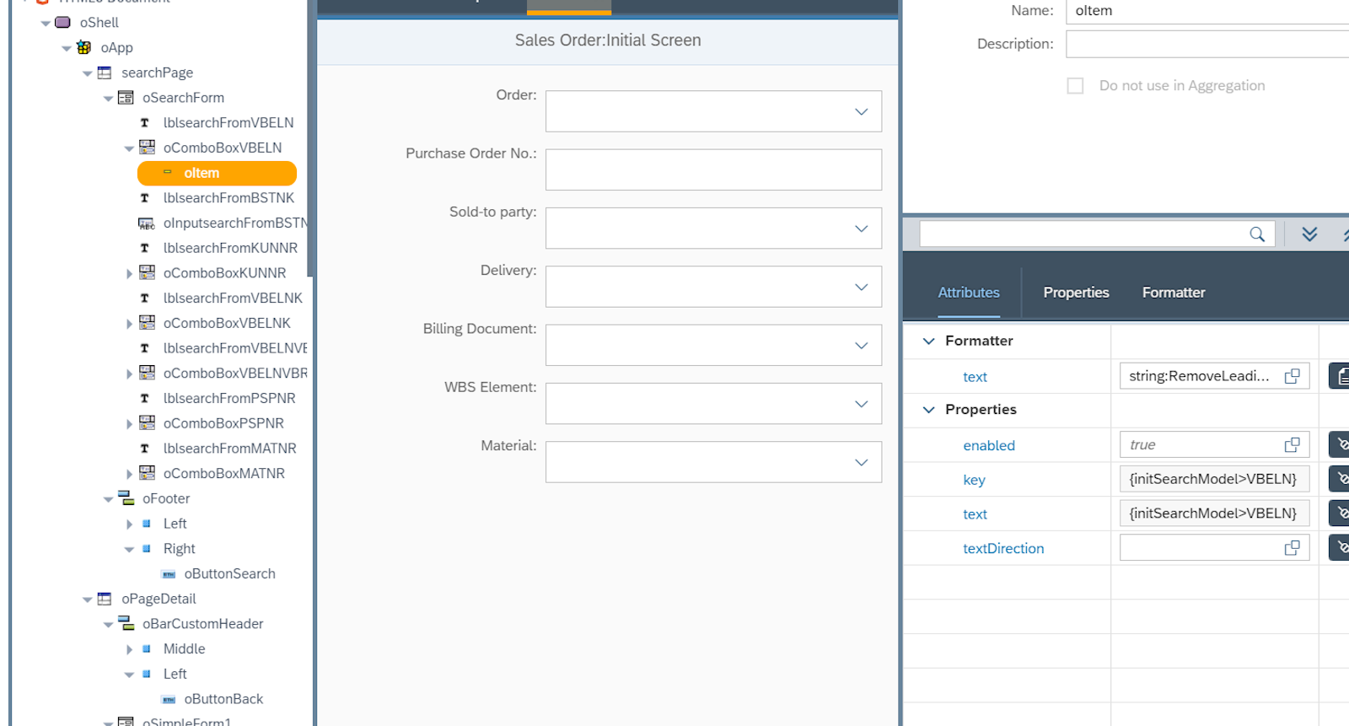Switch to the Formatter tab
The height and width of the screenshot is (726, 1349).
(1174, 293)
